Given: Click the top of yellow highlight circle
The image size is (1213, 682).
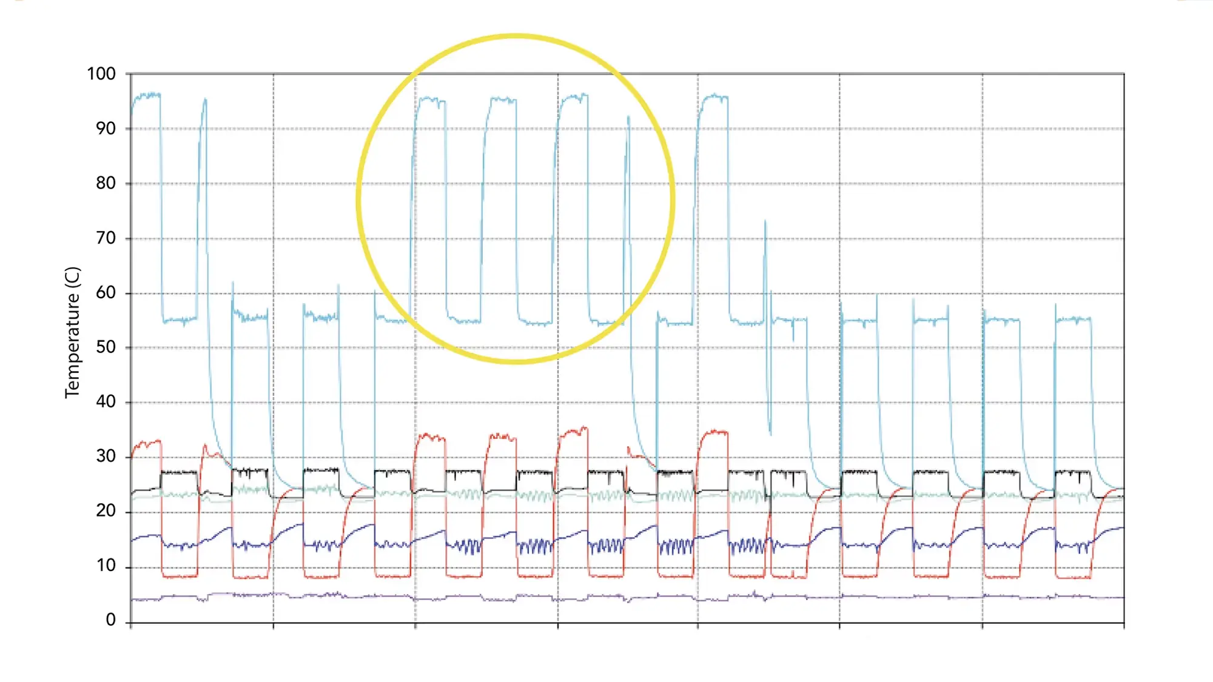Looking at the screenshot, I should point(515,37).
